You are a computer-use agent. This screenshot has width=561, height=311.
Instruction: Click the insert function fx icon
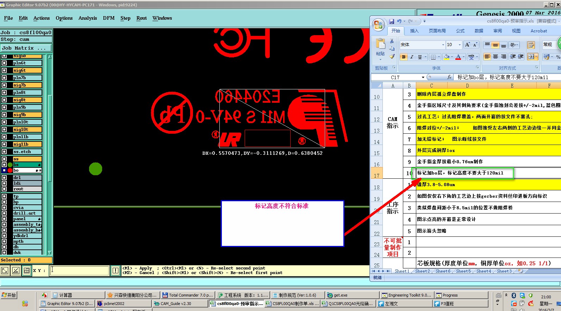tap(449, 77)
